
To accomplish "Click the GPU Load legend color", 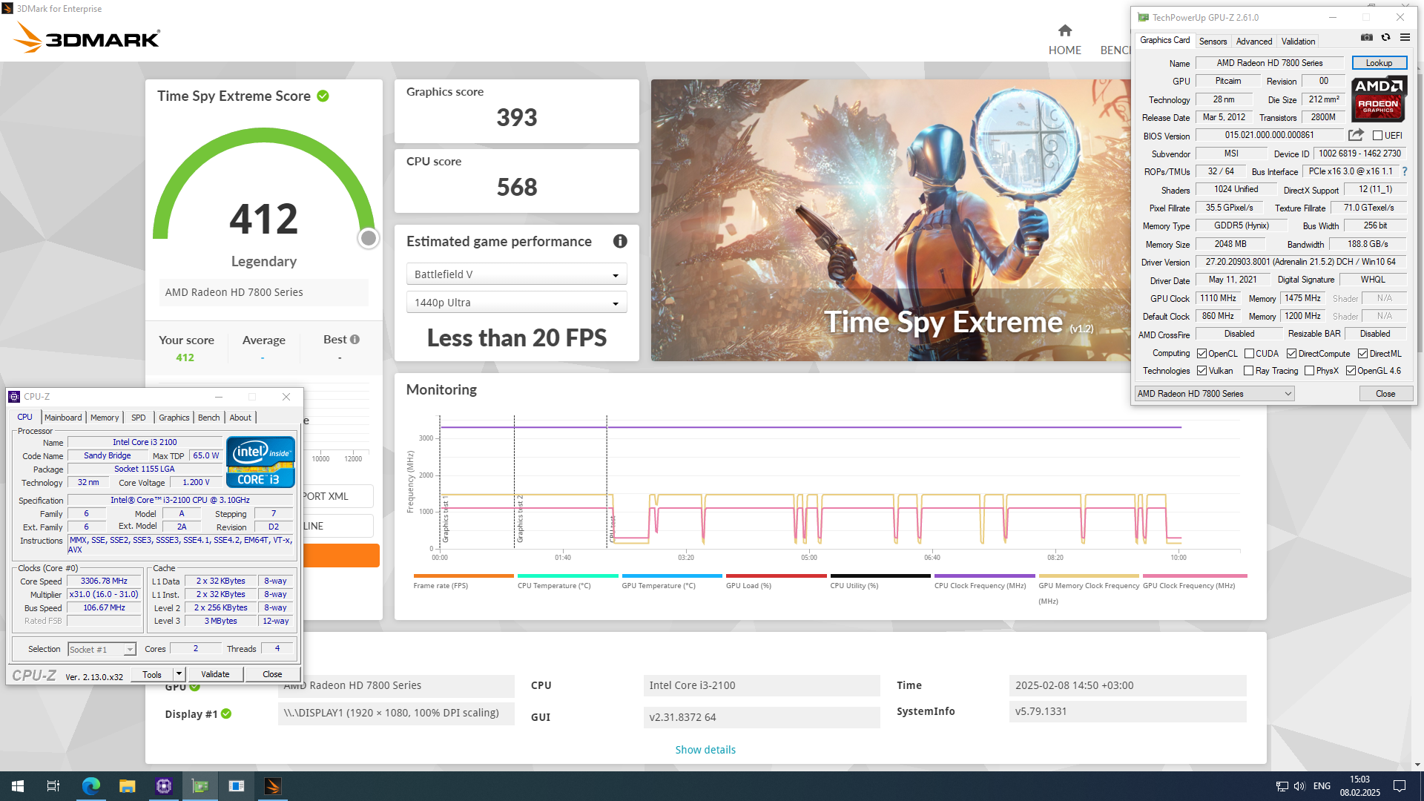I will click(776, 576).
